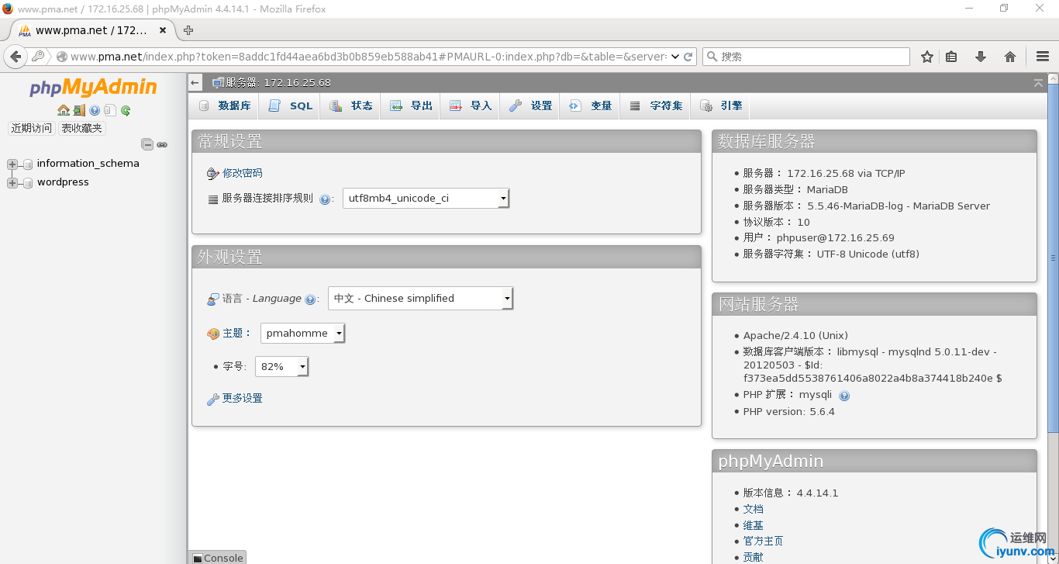The height and width of the screenshot is (564, 1059).
Task: Visit the 官方主页 official homepage link
Action: 764,542
